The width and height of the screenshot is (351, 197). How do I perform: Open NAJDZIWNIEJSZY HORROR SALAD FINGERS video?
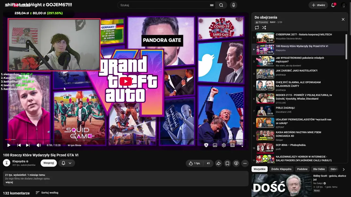click(298, 159)
